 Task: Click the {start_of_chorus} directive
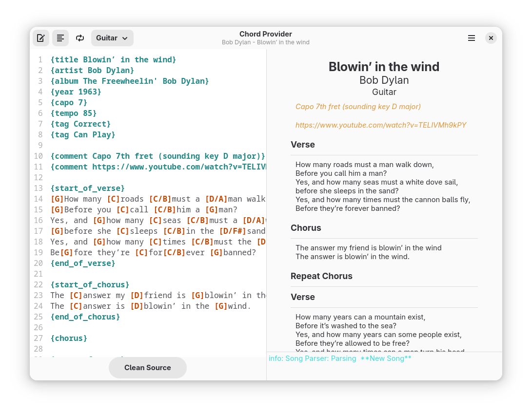pyautogui.click(x=90, y=284)
